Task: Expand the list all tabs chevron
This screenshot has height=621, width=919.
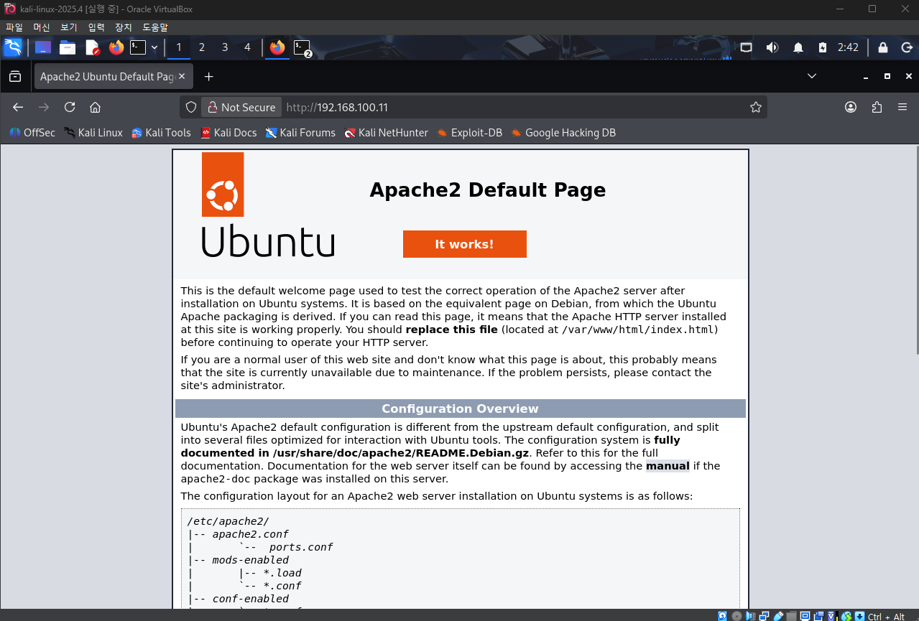Action: click(812, 76)
